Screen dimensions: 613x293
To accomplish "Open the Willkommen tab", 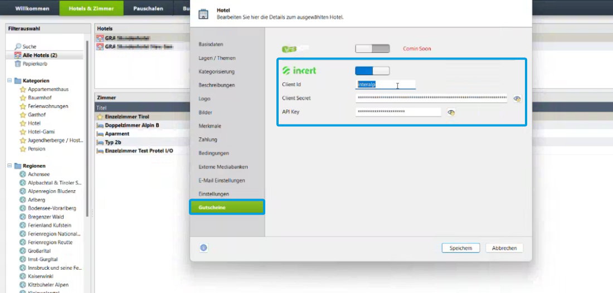I will pyautogui.click(x=32, y=8).
